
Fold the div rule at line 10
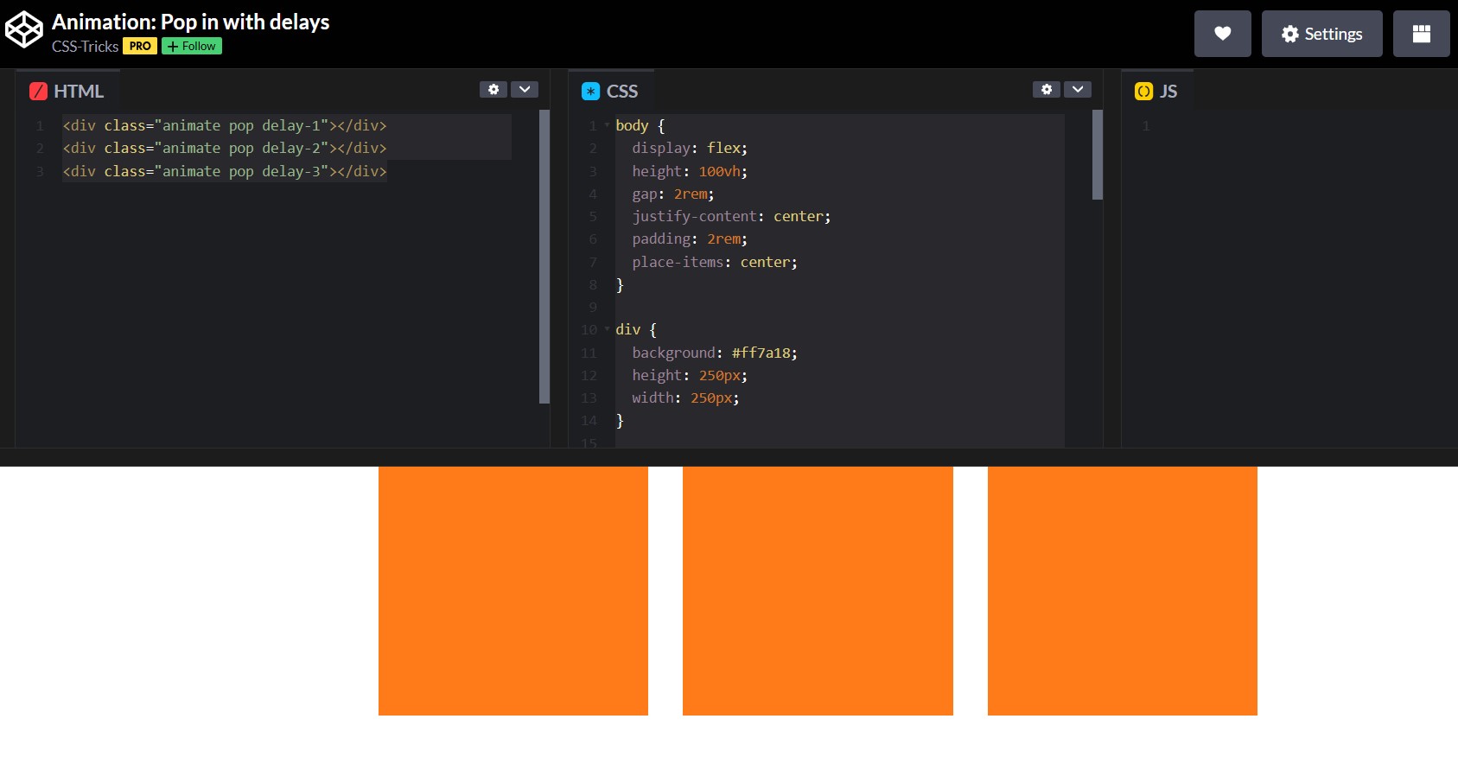(x=607, y=329)
